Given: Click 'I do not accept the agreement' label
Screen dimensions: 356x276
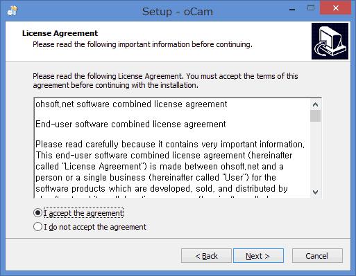Looking at the screenshot, I should [x=95, y=227].
